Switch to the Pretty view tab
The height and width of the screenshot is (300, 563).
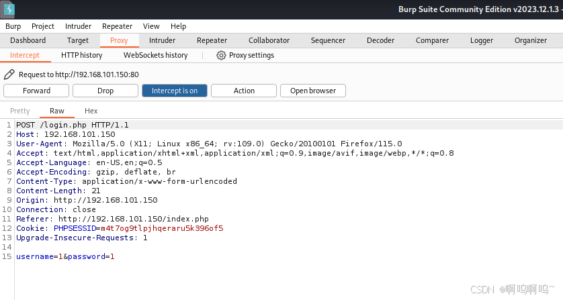click(x=19, y=111)
